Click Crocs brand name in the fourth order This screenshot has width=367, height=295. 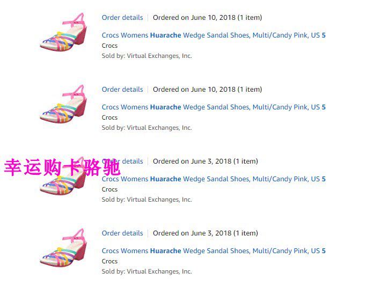coord(109,261)
